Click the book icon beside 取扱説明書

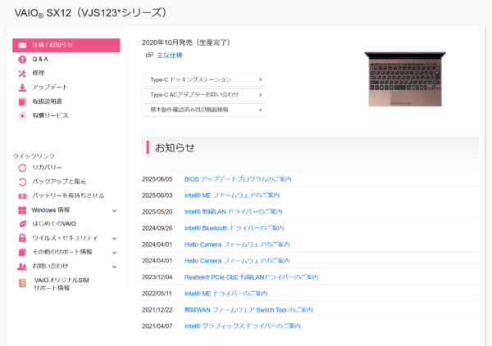(x=22, y=101)
